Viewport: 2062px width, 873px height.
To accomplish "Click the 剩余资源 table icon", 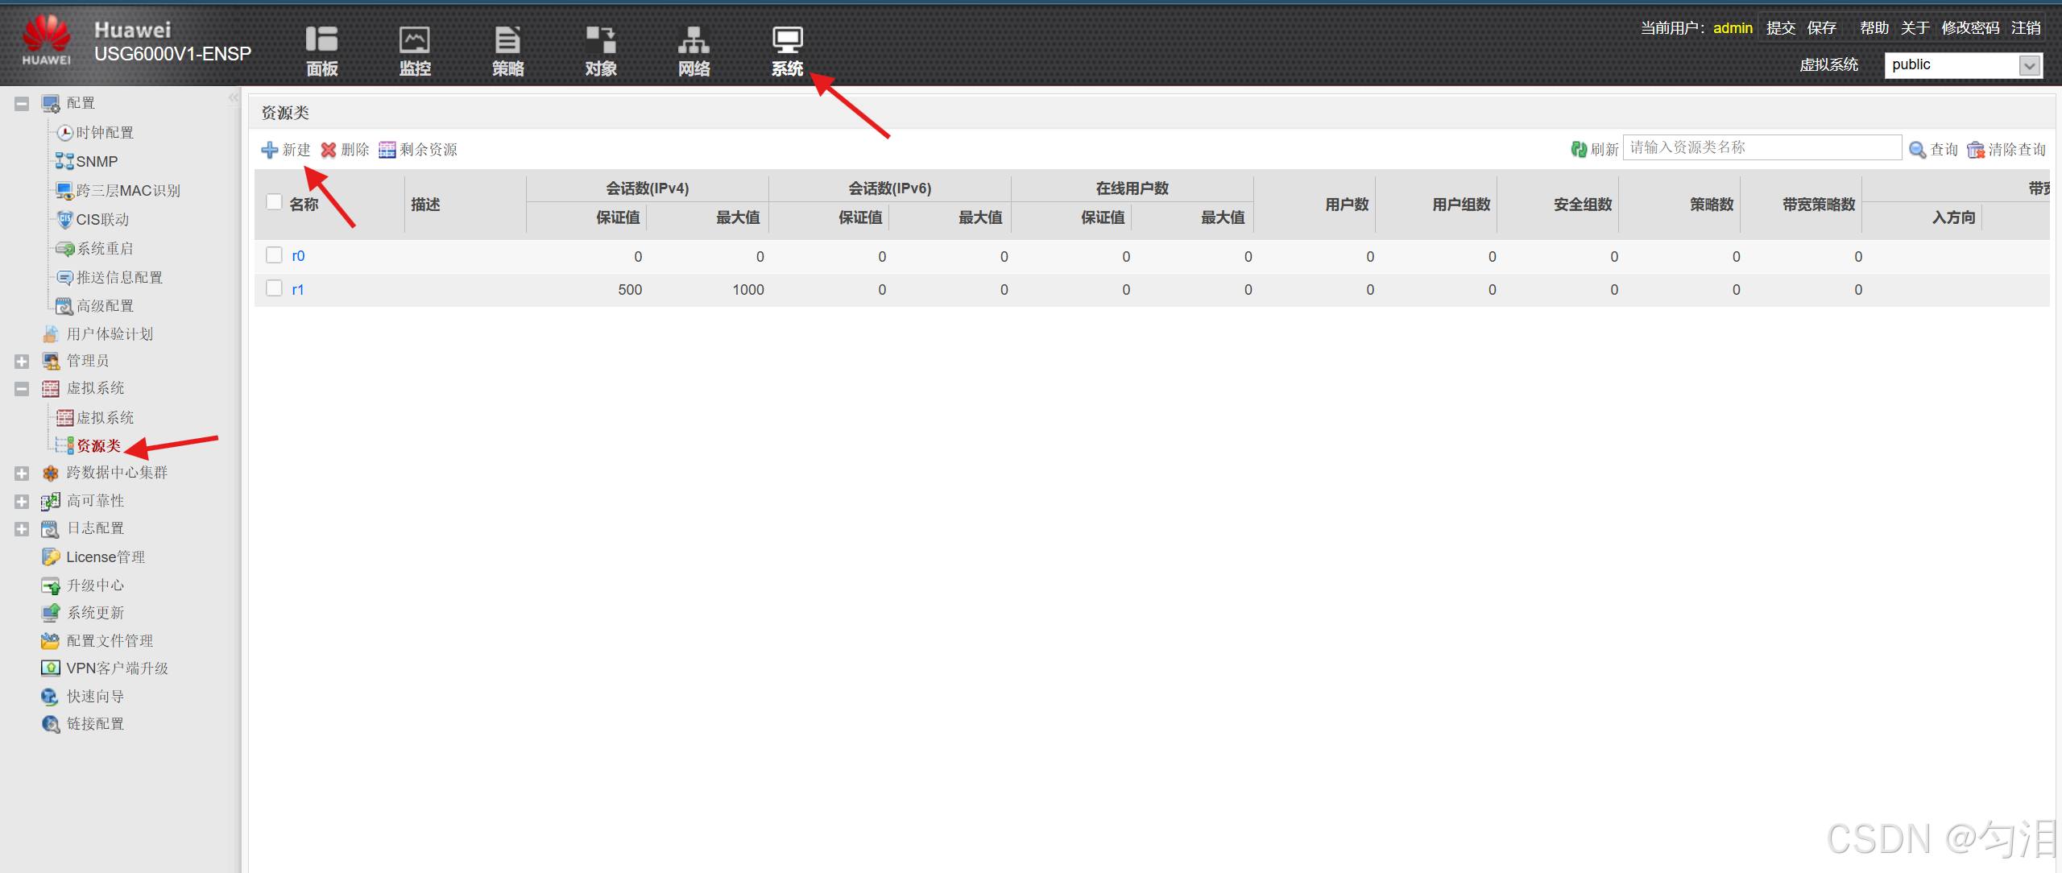I will (387, 150).
